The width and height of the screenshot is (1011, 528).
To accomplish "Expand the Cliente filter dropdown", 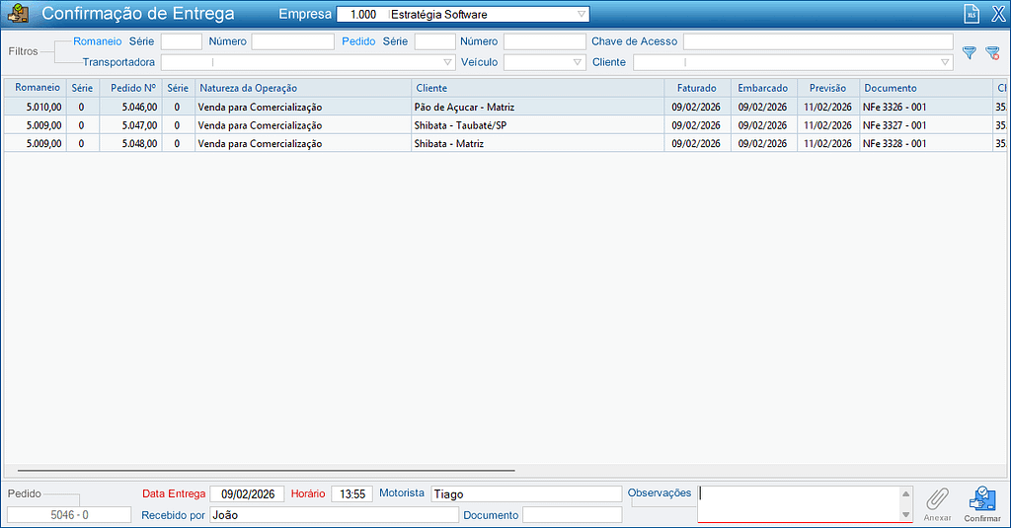I will [x=945, y=62].
